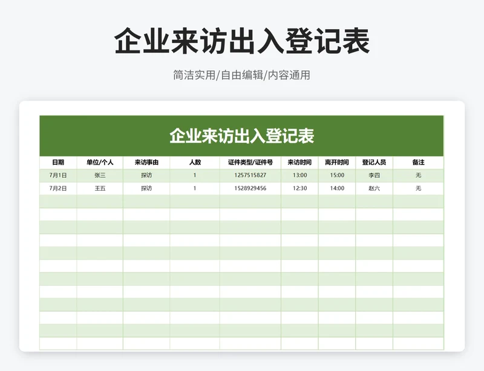The image size is (484, 371).
Task: Click 探访 in the 张三 row
Action: click(x=146, y=175)
